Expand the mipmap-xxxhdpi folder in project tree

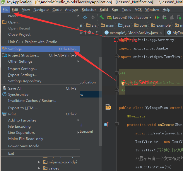tap(39, 162)
